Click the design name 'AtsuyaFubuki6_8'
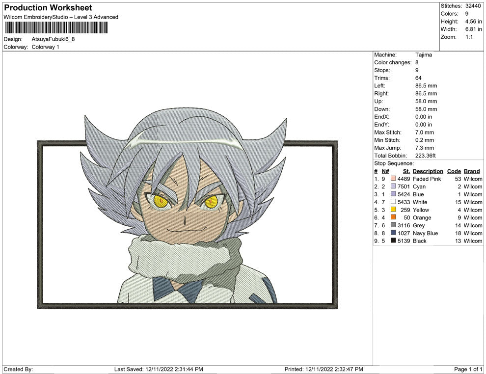486x374 pixels. (x=53, y=39)
